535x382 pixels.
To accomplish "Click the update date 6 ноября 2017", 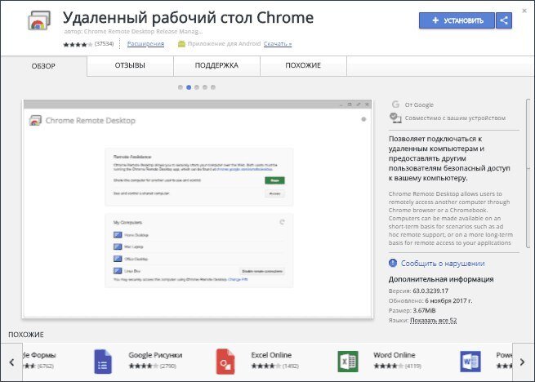I will point(448,301).
